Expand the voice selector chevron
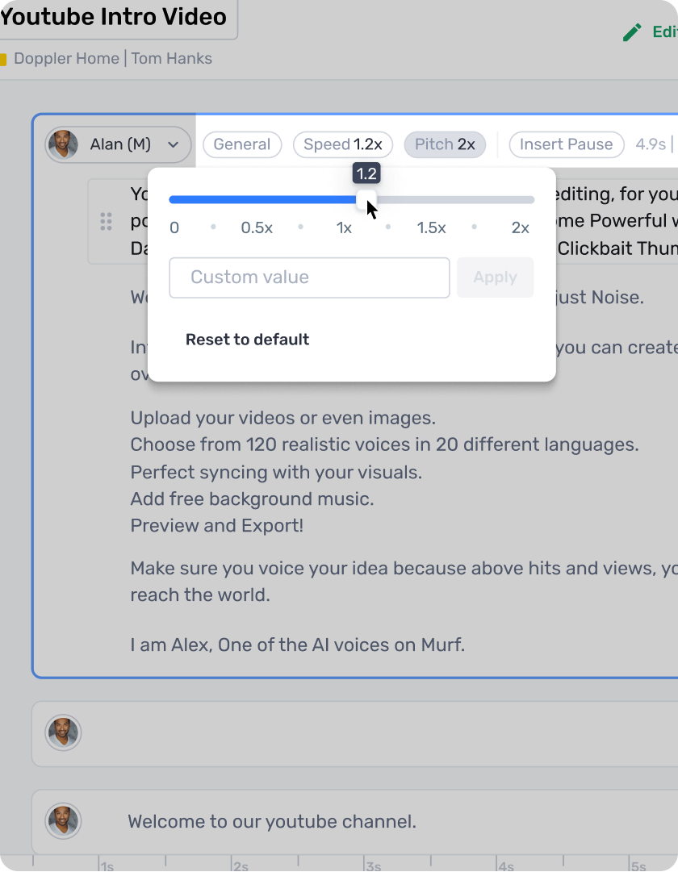 (173, 145)
